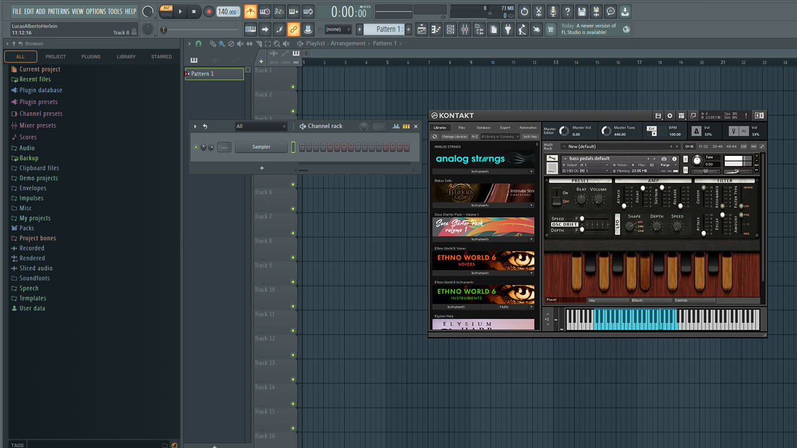Select the Zoom magnifier tool in Playlist
The width and height of the screenshot is (797, 448).
click(277, 44)
